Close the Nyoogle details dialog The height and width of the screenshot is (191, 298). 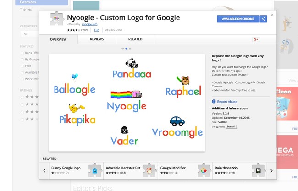point(272,15)
